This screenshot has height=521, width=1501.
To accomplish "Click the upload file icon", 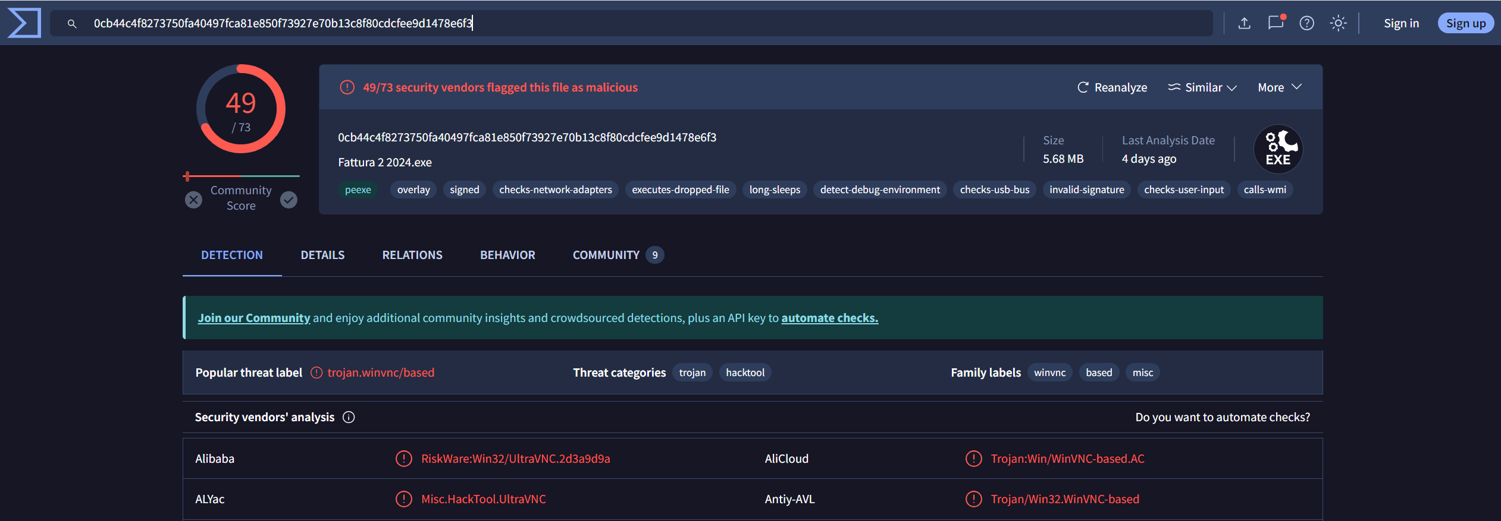I will [x=1244, y=23].
